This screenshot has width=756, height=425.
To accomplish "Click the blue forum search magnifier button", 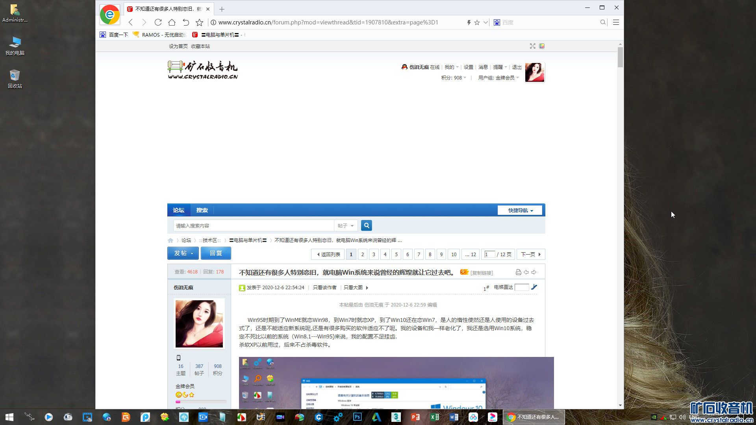I will pyautogui.click(x=366, y=225).
